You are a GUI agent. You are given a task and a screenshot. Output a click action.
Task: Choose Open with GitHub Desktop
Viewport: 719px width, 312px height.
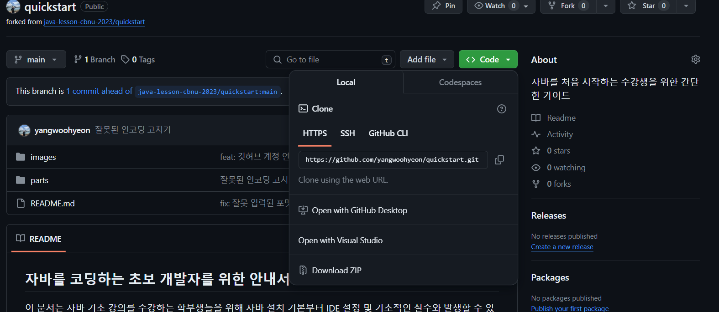pyautogui.click(x=404, y=210)
